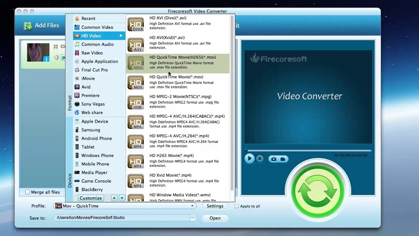Open the Mobile Phone category
The height and width of the screenshot is (236, 419).
tap(99, 164)
